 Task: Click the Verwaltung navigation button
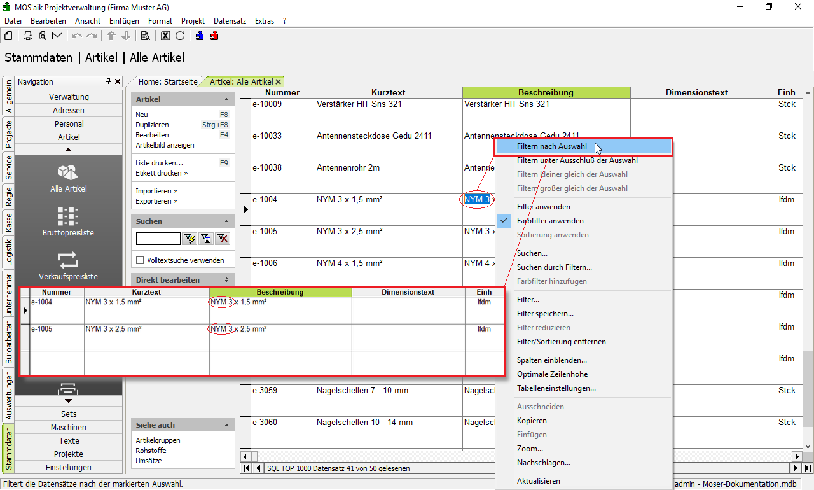69,97
